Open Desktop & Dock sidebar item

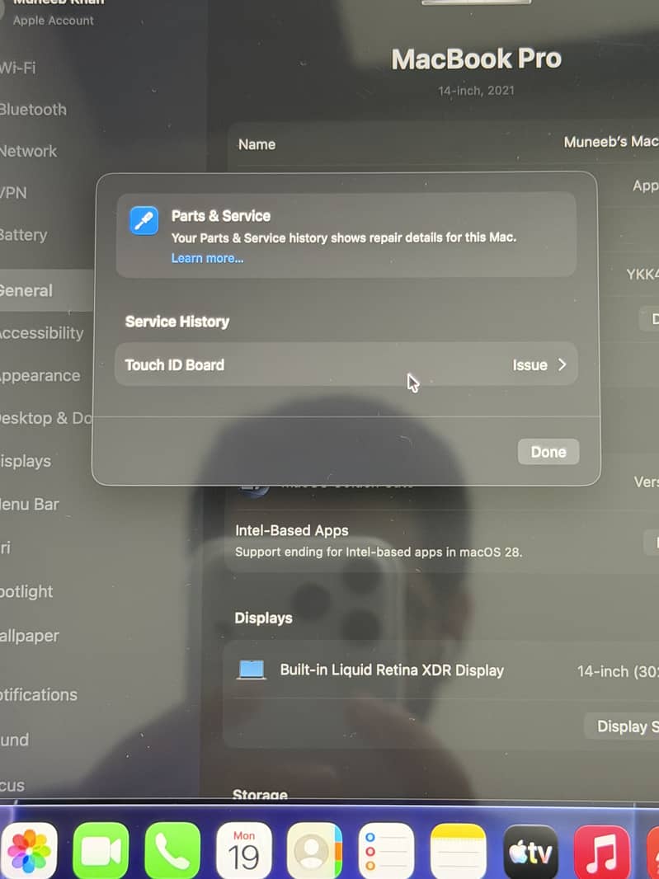46,418
